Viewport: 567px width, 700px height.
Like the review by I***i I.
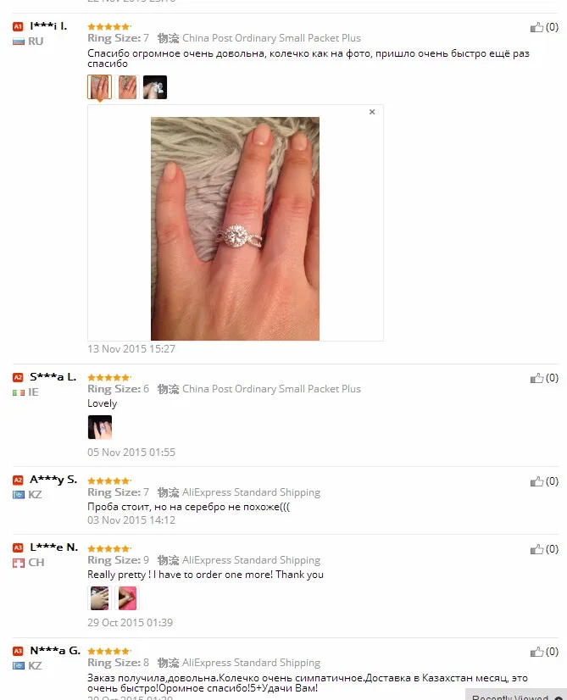click(536, 27)
